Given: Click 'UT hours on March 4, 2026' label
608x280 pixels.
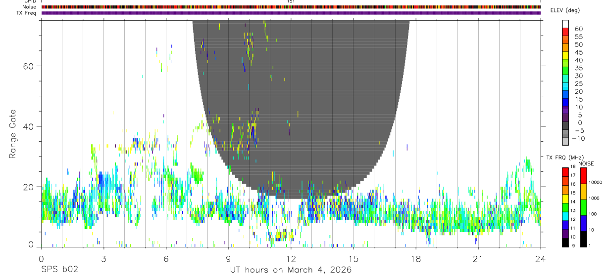Looking at the screenshot, I should (x=291, y=270).
